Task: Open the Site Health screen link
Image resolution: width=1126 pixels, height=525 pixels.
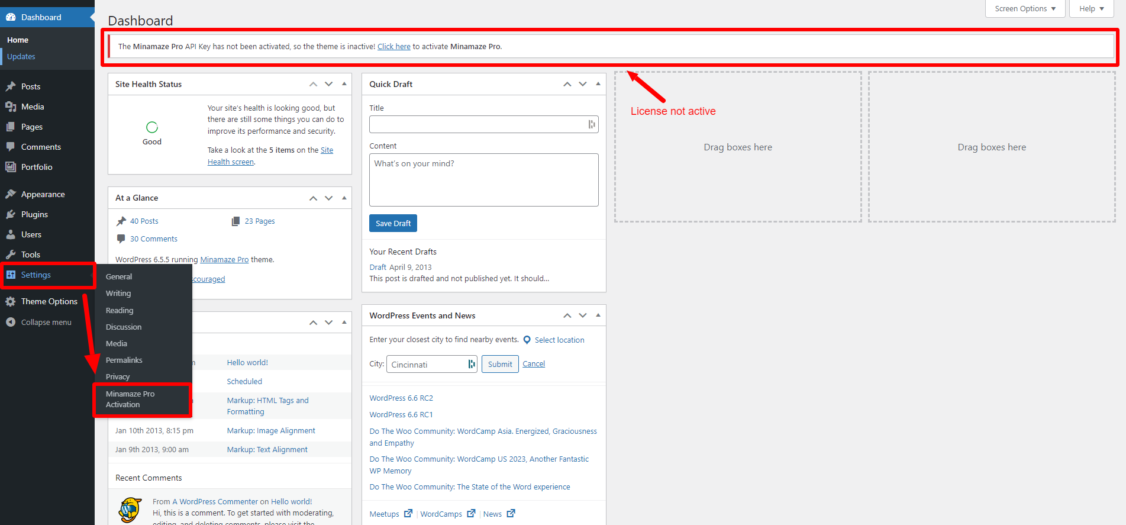Action: 231,162
